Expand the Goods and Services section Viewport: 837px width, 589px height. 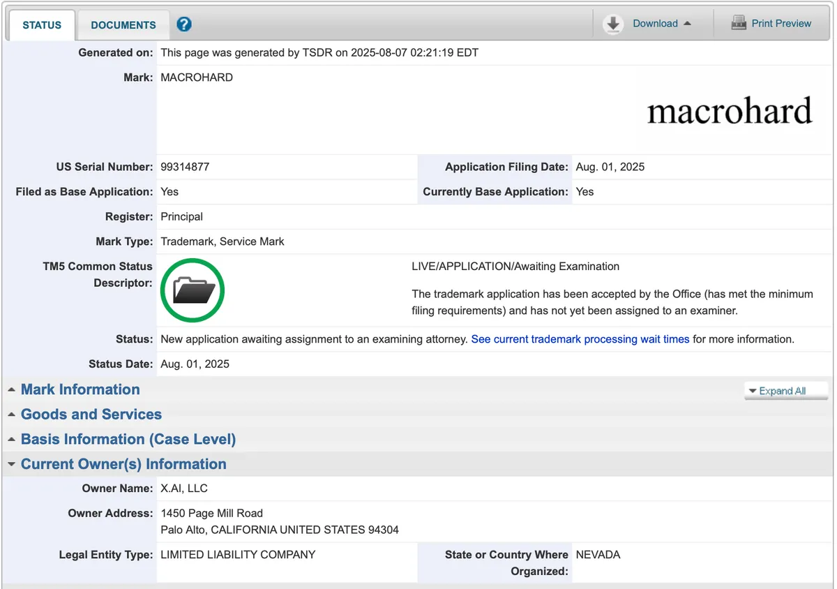click(91, 415)
